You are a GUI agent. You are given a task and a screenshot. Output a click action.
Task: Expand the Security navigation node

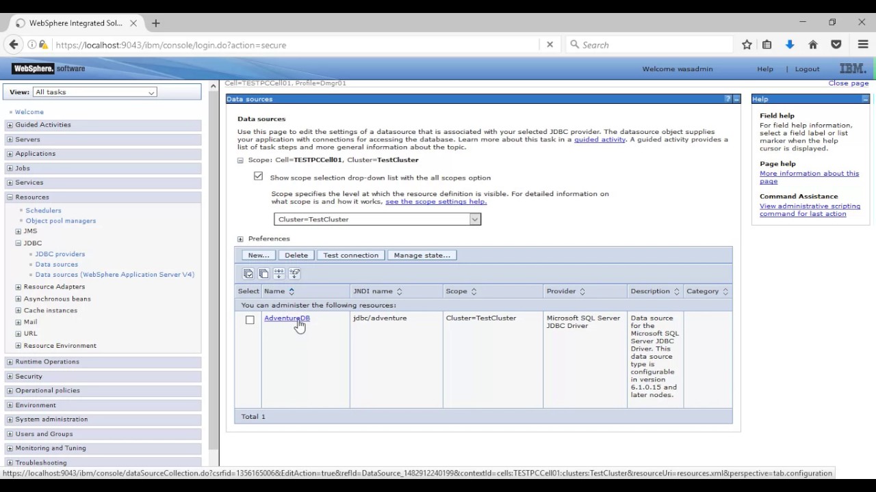(x=10, y=377)
